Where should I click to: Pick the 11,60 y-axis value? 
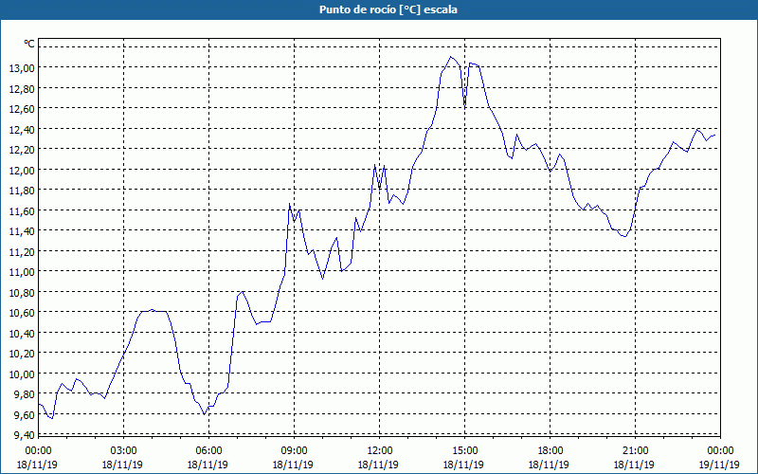click(x=22, y=210)
